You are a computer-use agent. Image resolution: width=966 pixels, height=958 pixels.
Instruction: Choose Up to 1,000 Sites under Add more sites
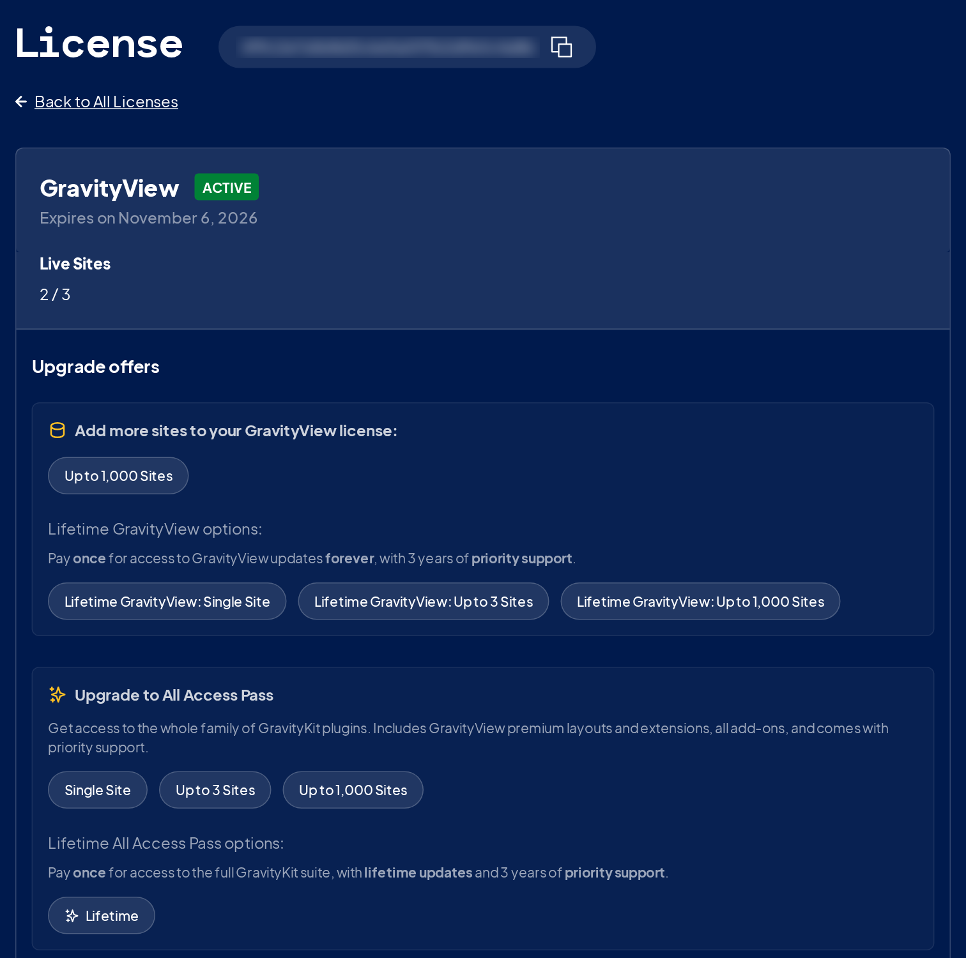tap(118, 476)
